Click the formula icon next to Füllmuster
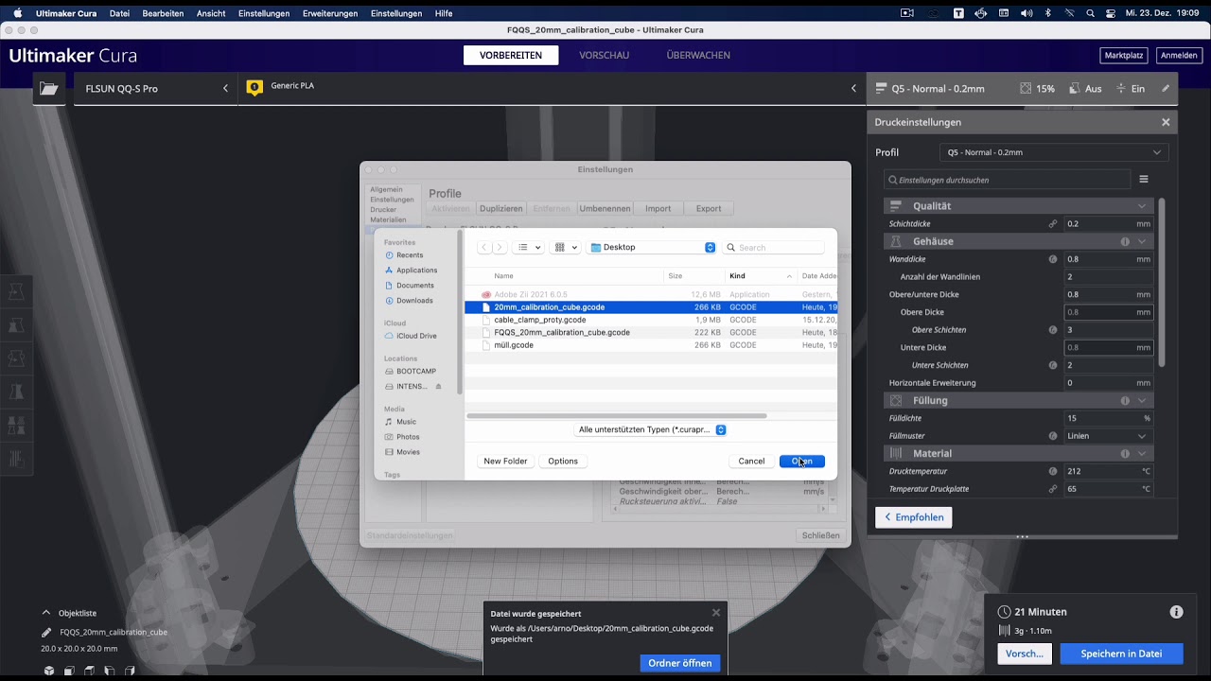1211x681 pixels. coord(1053,436)
